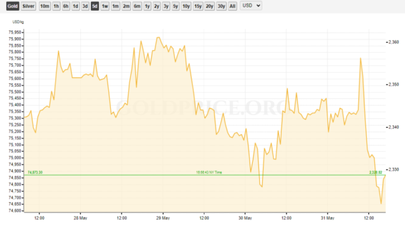This screenshot has width=405, height=225.
Task: Click the 29 May date axis label
Action: click(x=163, y=218)
